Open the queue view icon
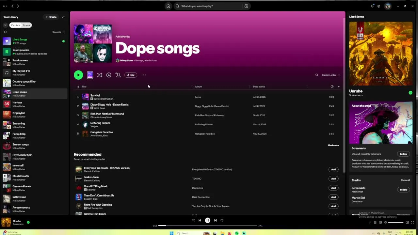418x235 pixels. pos(375,222)
